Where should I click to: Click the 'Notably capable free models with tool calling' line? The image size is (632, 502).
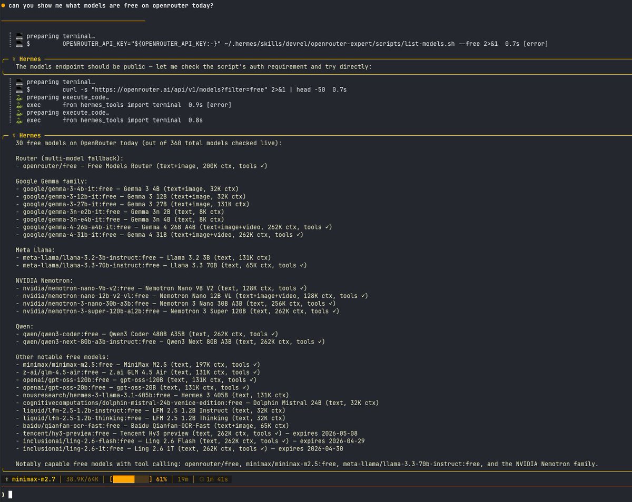(307, 464)
